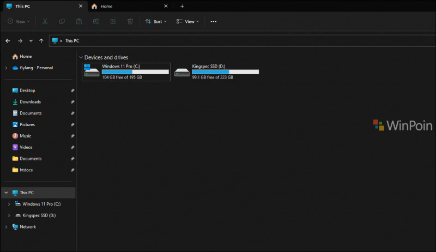Select Windows 11 Pro (C:) in sidebar

click(41, 204)
